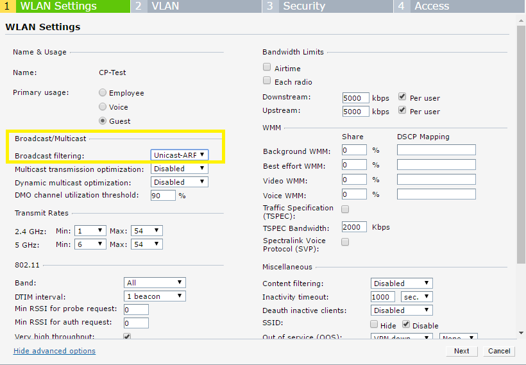Click Background WMM DSCP Mapping field
The height and width of the screenshot is (365, 526).
436,150
